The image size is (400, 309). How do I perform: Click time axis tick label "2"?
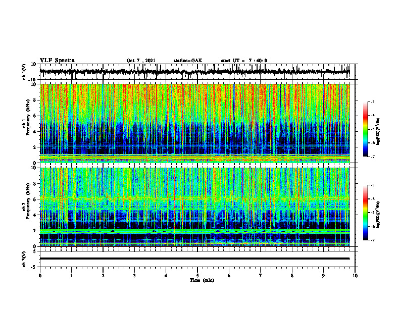click(x=103, y=276)
